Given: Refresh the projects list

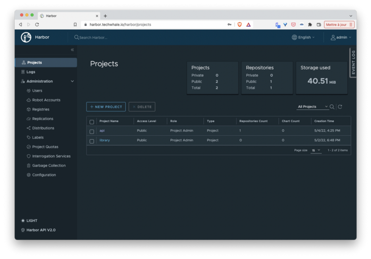Looking at the screenshot, I should tap(340, 107).
